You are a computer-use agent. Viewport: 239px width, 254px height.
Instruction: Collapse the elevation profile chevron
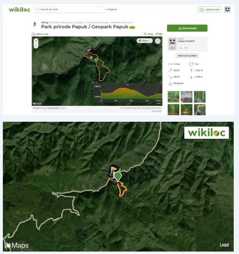[x=128, y=85]
